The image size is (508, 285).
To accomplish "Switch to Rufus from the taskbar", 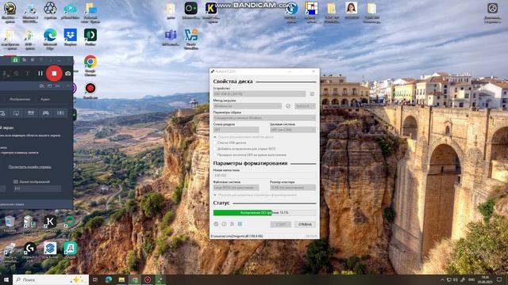I will 160,279.
